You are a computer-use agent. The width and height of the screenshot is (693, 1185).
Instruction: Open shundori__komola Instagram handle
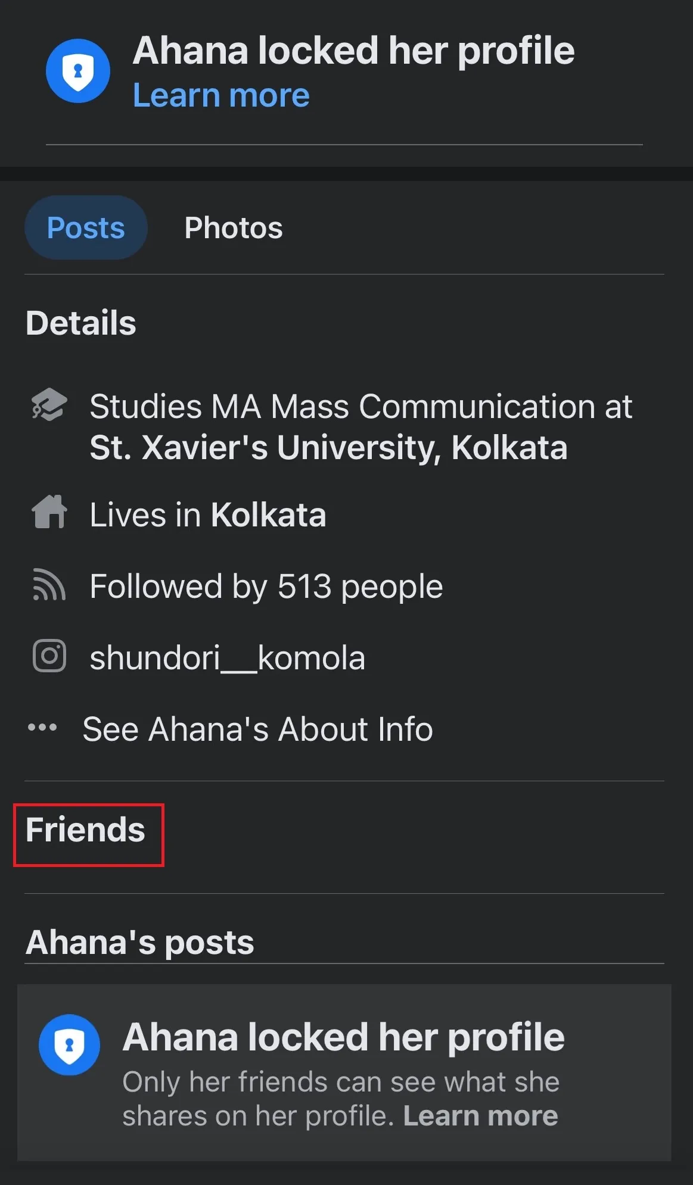227,658
